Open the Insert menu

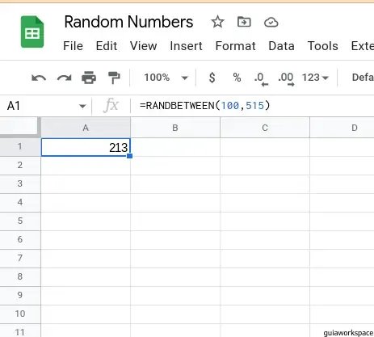186,46
